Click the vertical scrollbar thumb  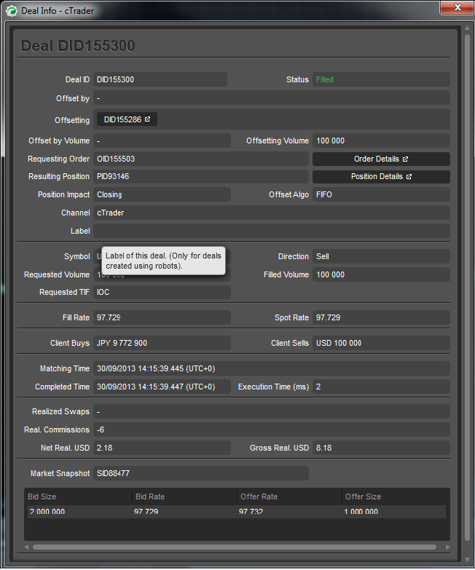click(x=468, y=288)
